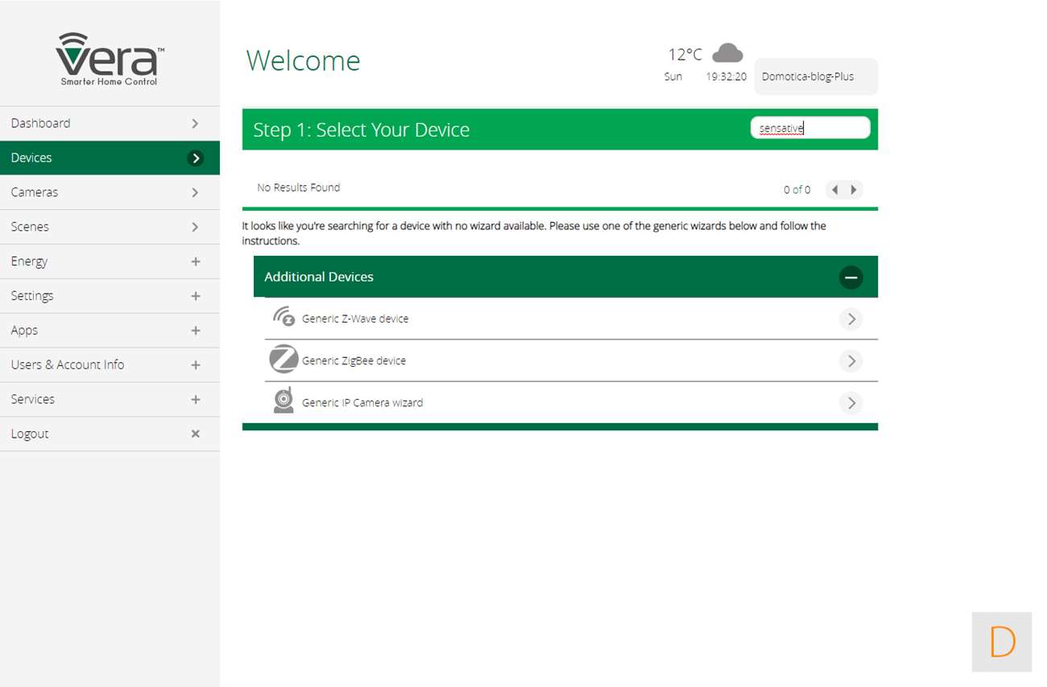Click the Vera Smarter Home Control logo
Viewport: 1047px width, 687px height.
coord(110,59)
